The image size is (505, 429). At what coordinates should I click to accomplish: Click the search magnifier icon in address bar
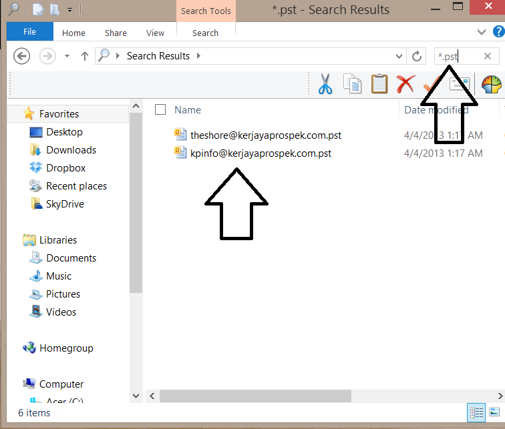(x=104, y=55)
